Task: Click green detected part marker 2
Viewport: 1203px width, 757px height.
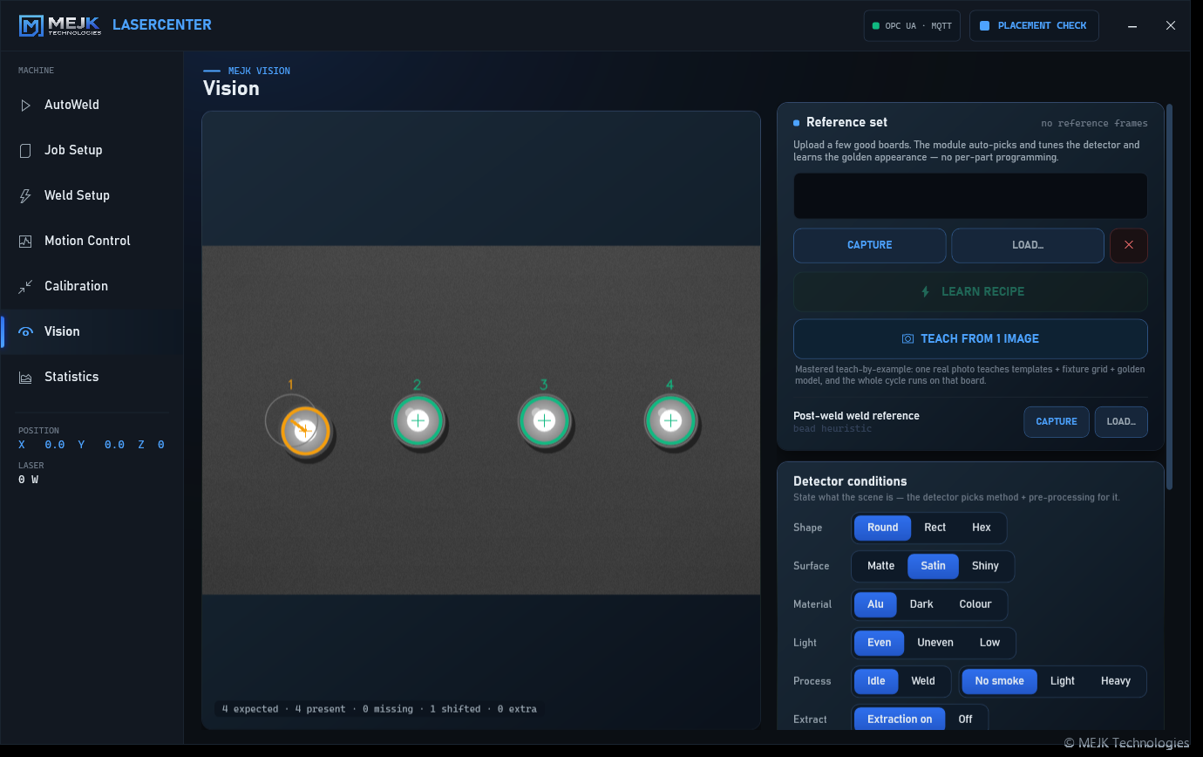Action: (418, 420)
